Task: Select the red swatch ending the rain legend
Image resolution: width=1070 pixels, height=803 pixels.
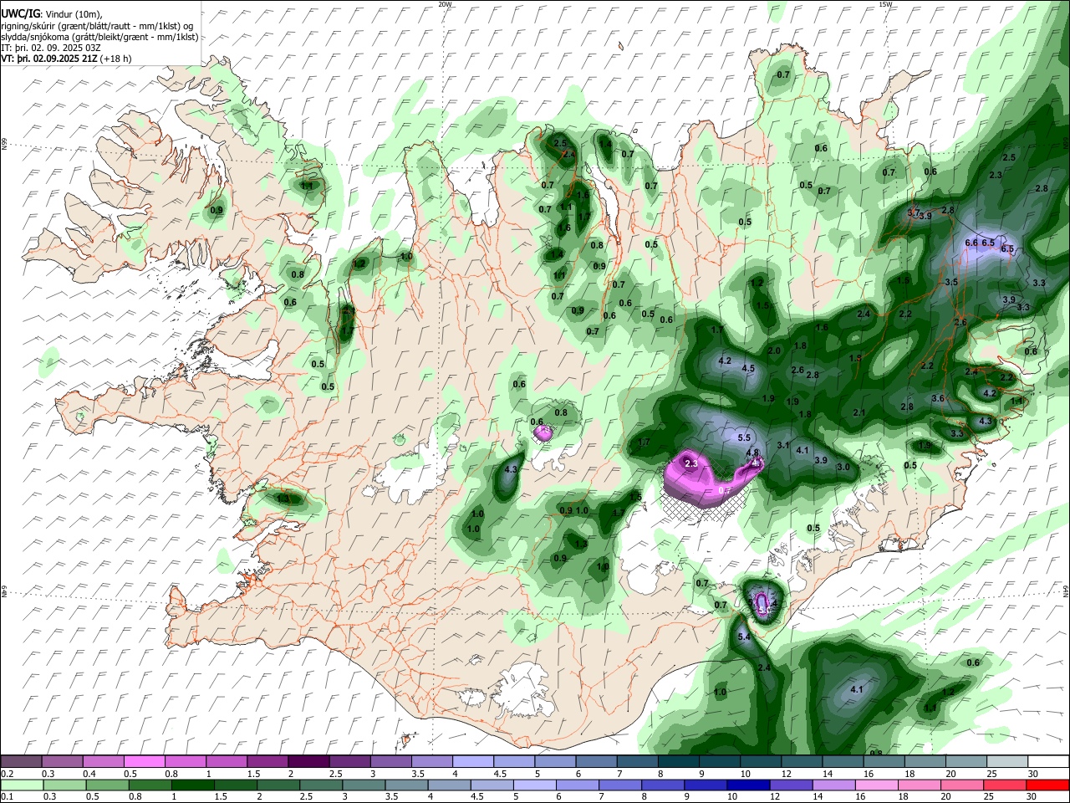Action: pos(1048,785)
